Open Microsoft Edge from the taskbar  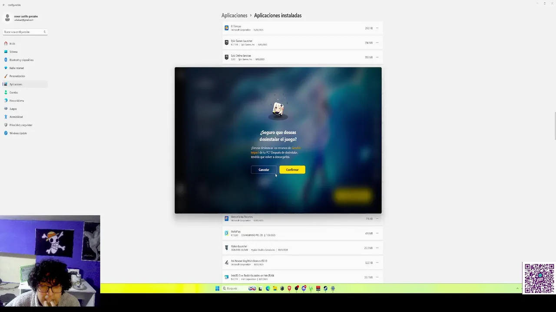[x=268, y=288]
